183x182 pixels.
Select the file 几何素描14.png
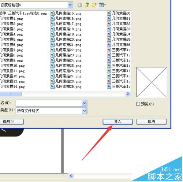[12, 87]
